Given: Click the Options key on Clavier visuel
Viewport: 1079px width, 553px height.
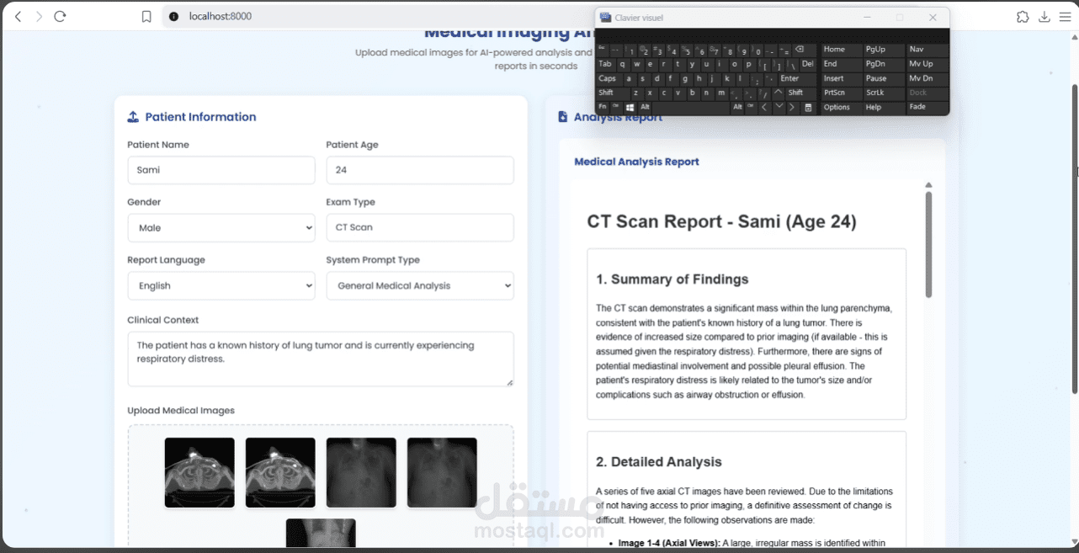Looking at the screenshot, I should pos(842,108).
